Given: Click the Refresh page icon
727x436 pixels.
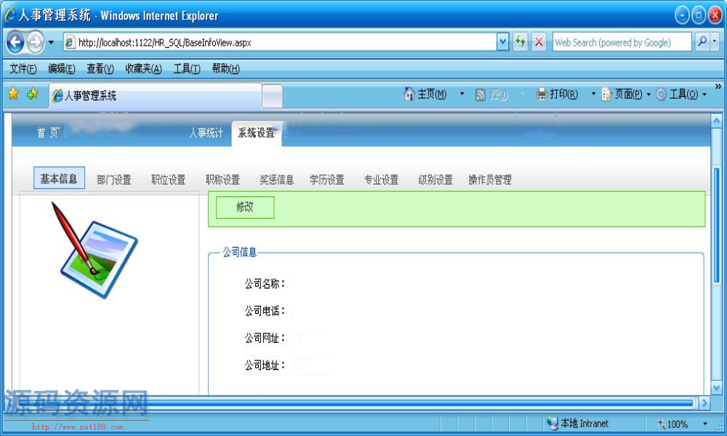Looking at the screenshot, I should tap(520, 42).
